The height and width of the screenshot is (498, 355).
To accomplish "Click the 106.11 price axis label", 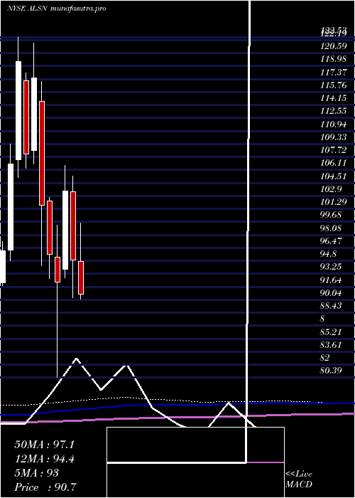I will tap(332, 163).
